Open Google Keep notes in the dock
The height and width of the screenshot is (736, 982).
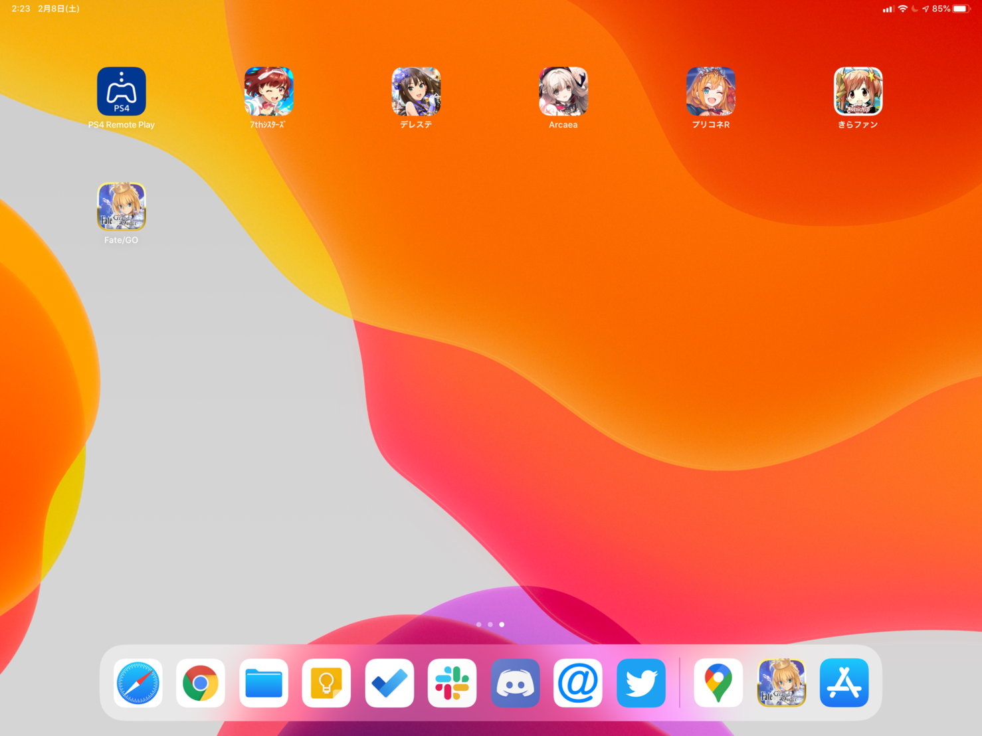point(326,683)
